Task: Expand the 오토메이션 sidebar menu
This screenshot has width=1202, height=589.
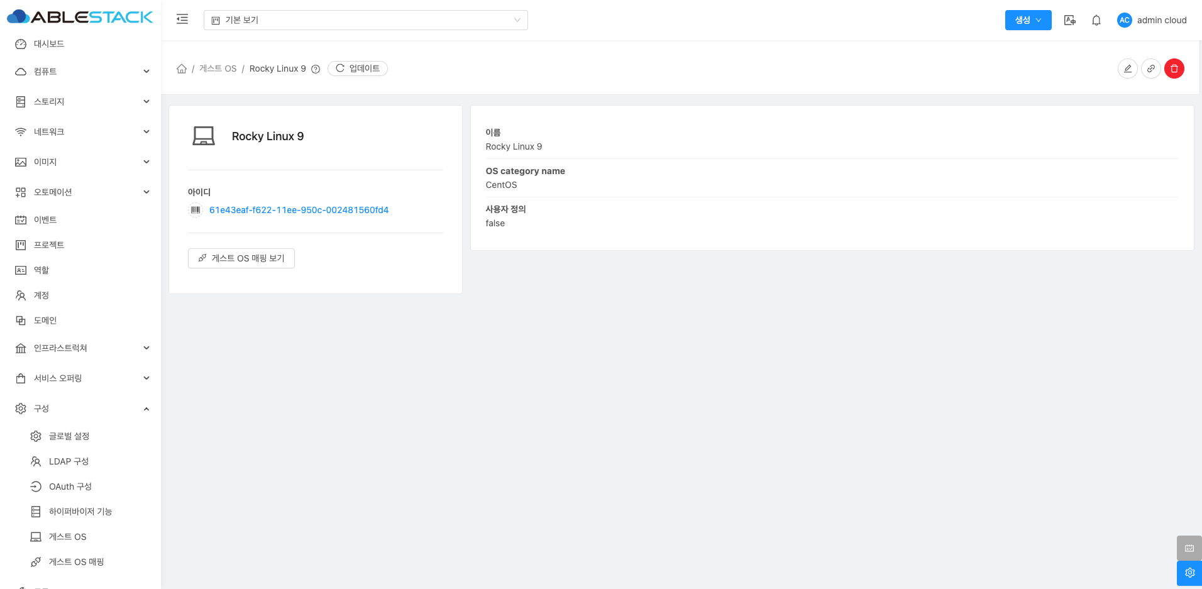Action: tap(80, 192)
